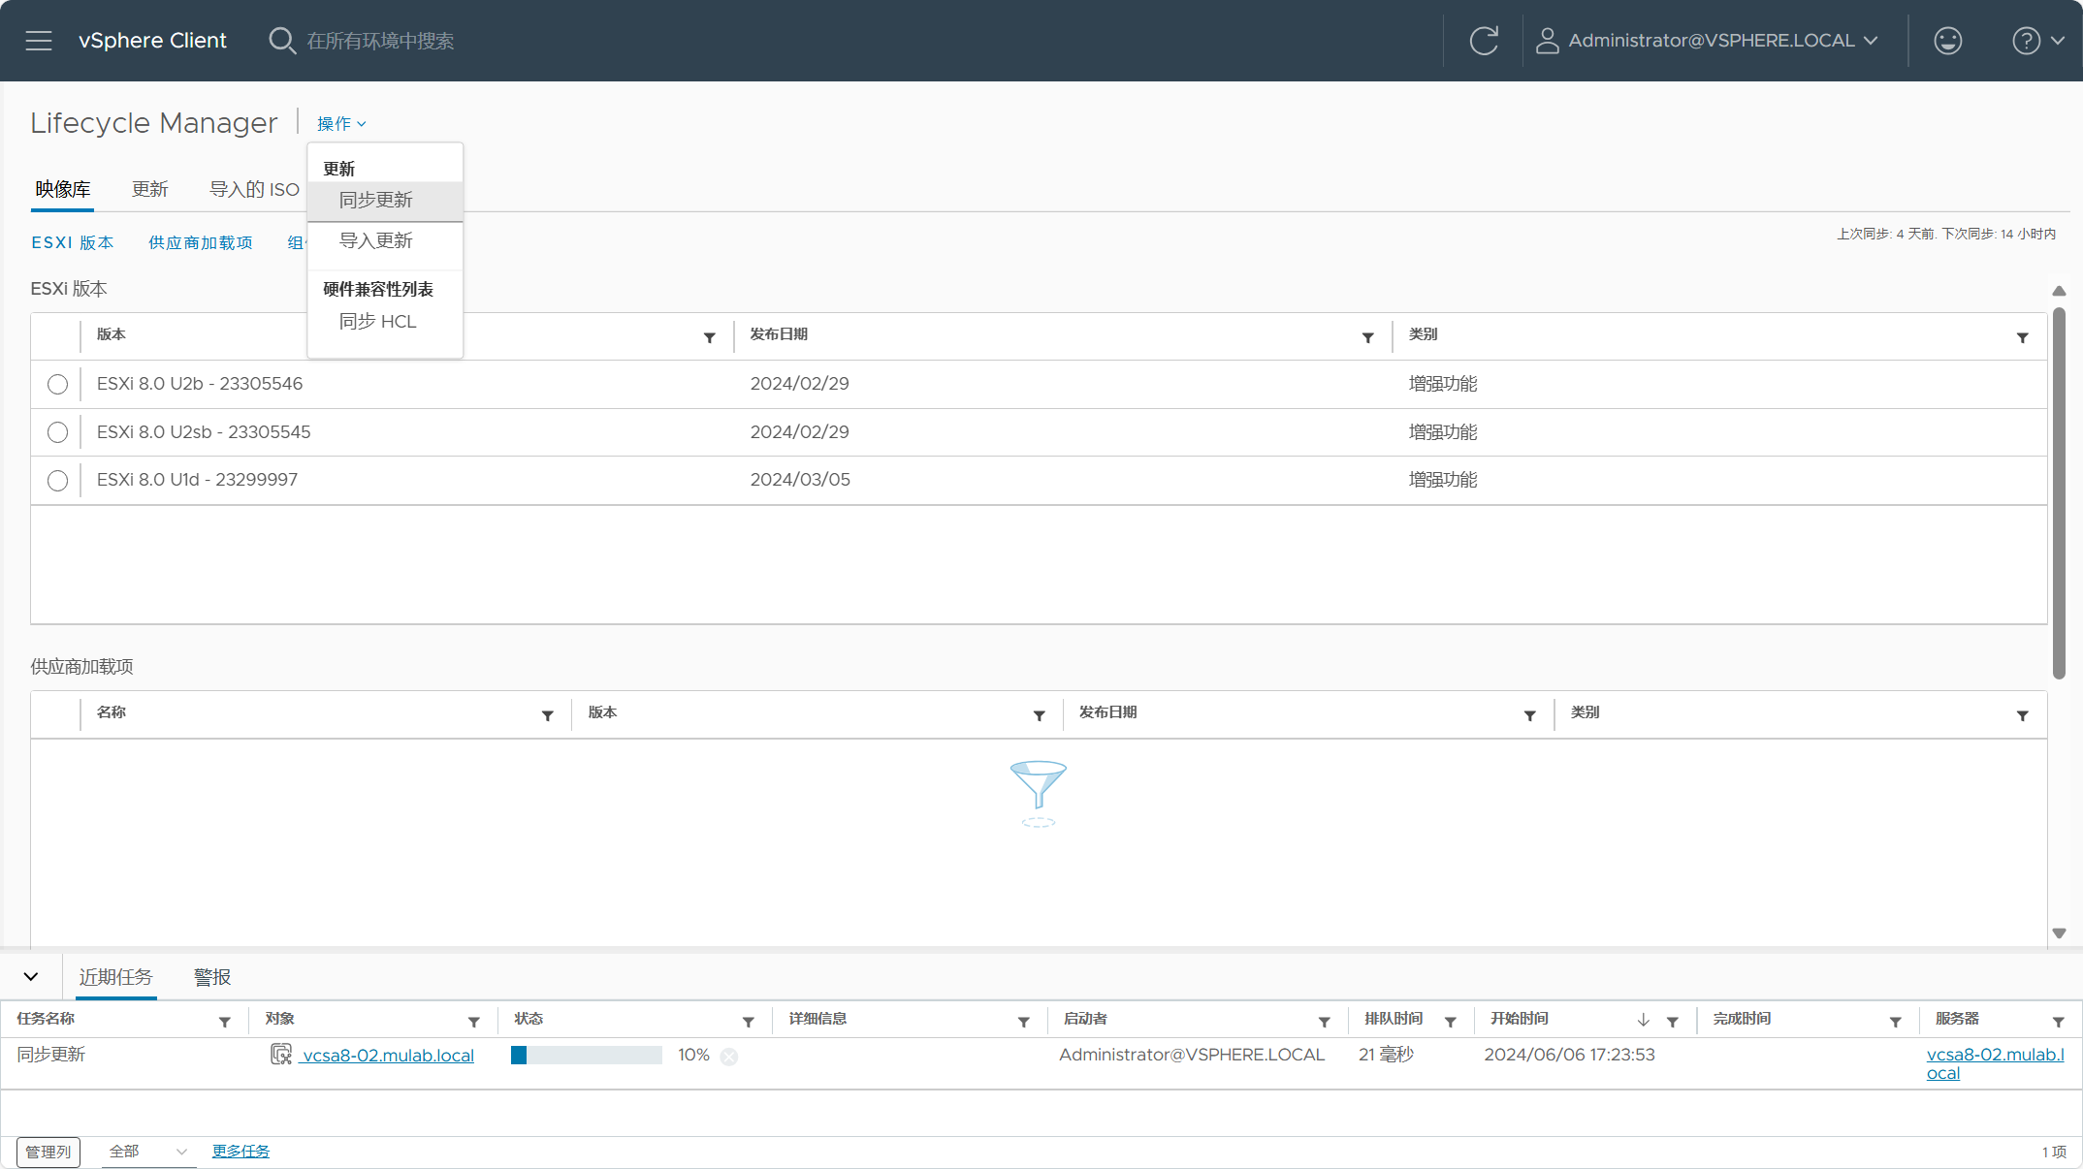Collapse the recent tasks panel chevron
This screenshot has height=1169, width=2083.
tap(31, 977)
